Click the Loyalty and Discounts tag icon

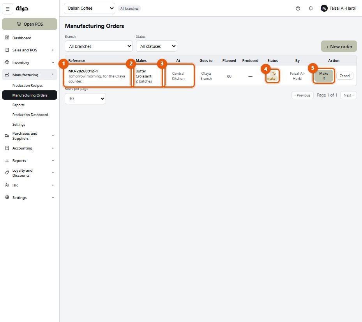click(7, 172)
